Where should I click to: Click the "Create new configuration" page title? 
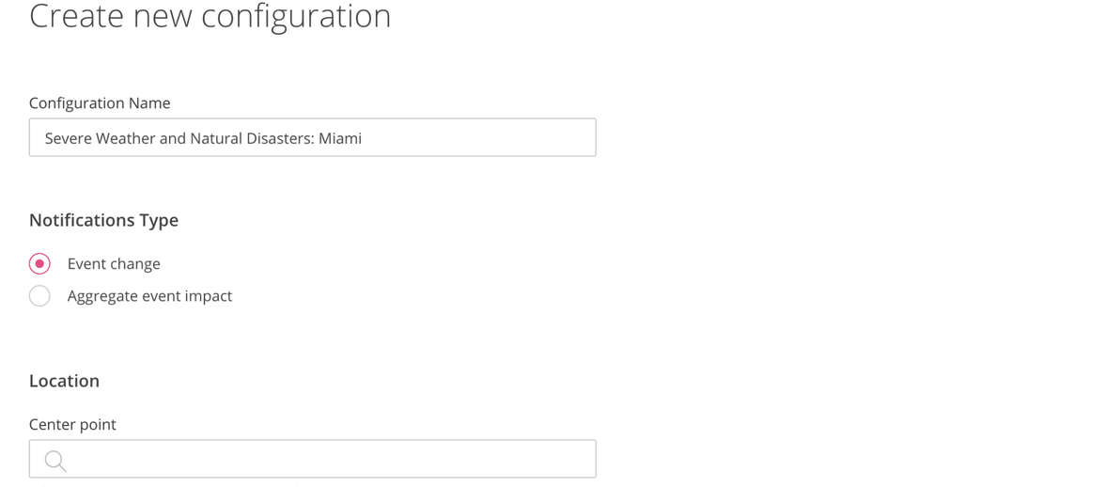(210, 17)
